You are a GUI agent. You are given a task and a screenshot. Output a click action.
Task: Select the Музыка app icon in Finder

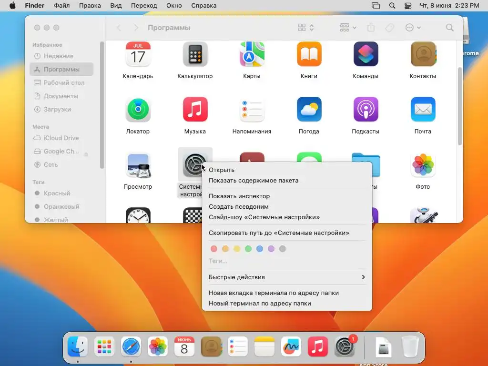[195, 110]
